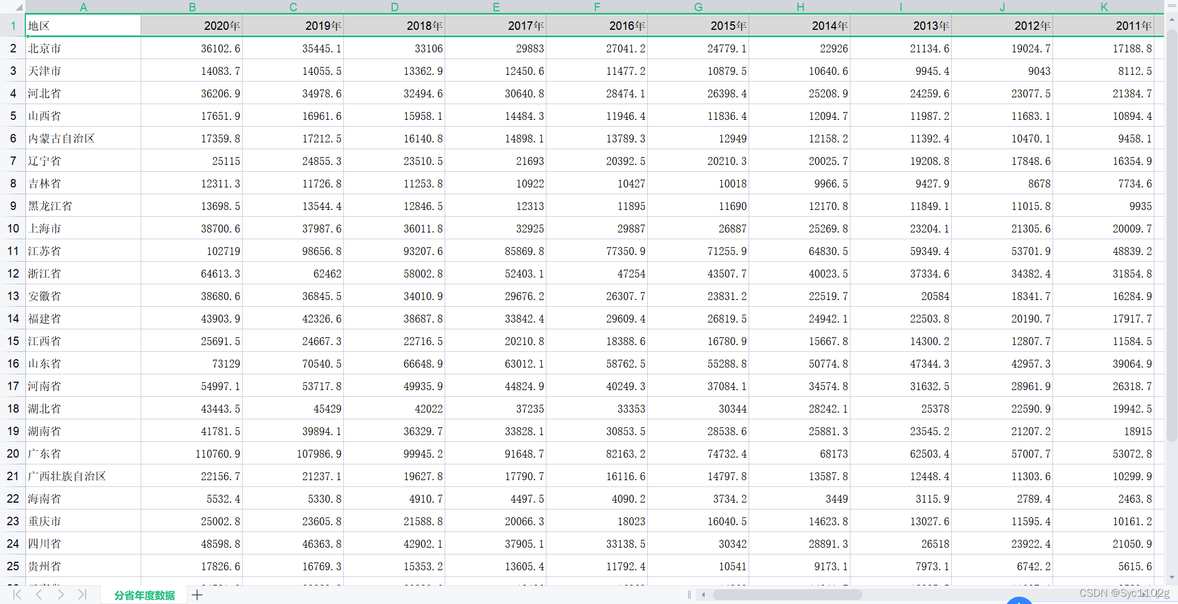Click cell value 8678
Viewport: 1178px width, 604px height.
click(x=1002, y=184)
